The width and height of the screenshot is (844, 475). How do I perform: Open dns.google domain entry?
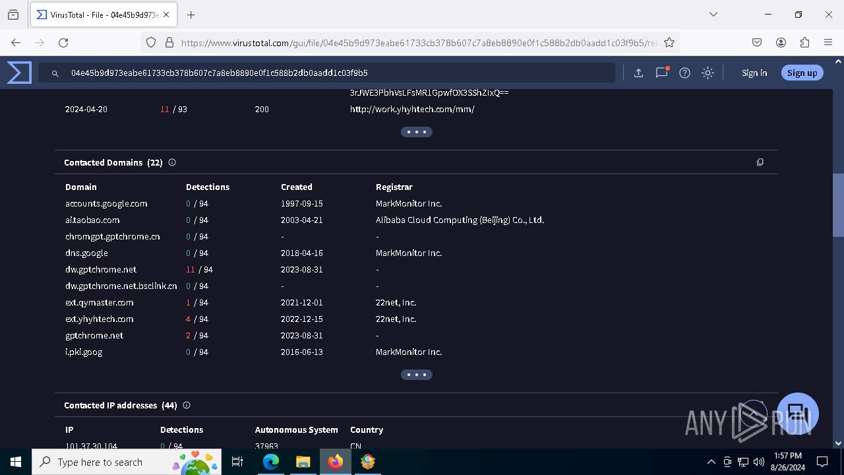pos(86,253)
